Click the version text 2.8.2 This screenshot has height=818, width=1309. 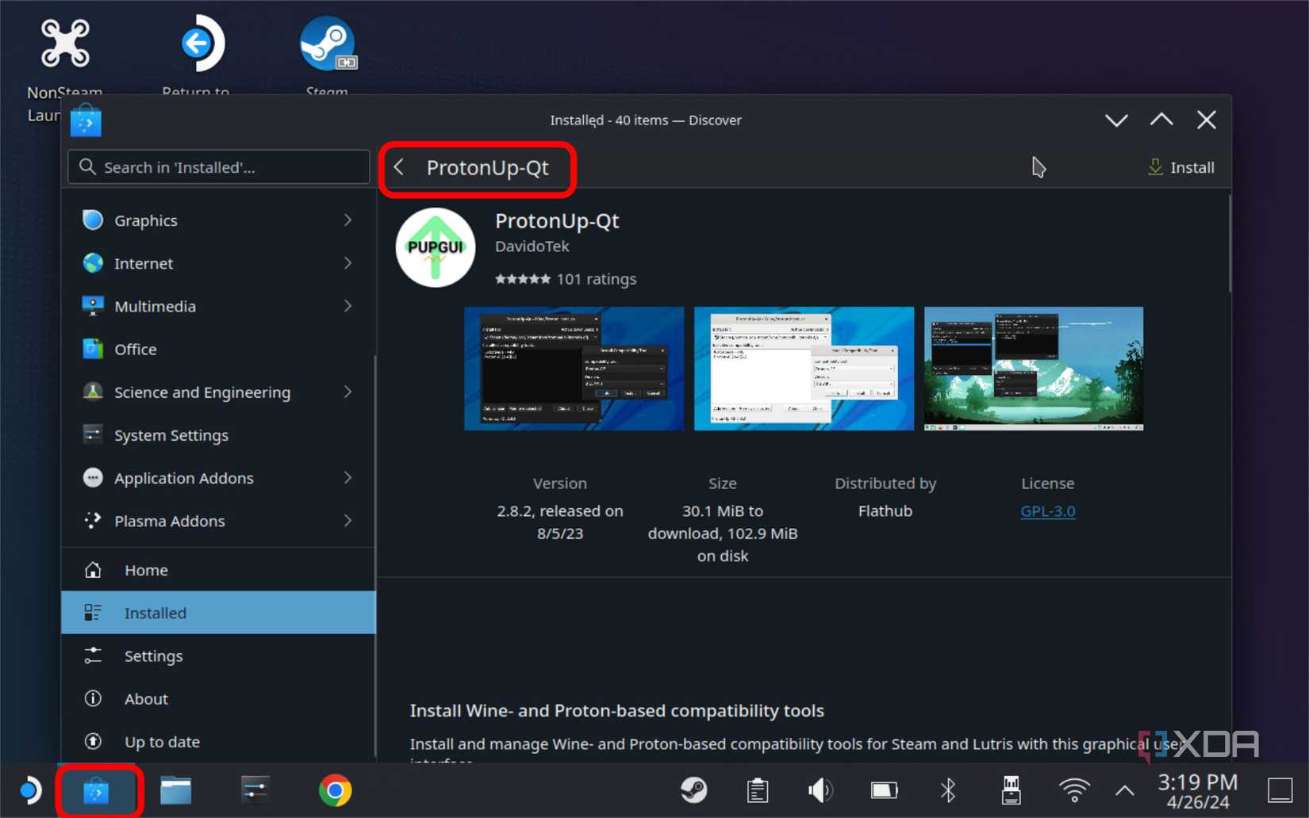560,522
